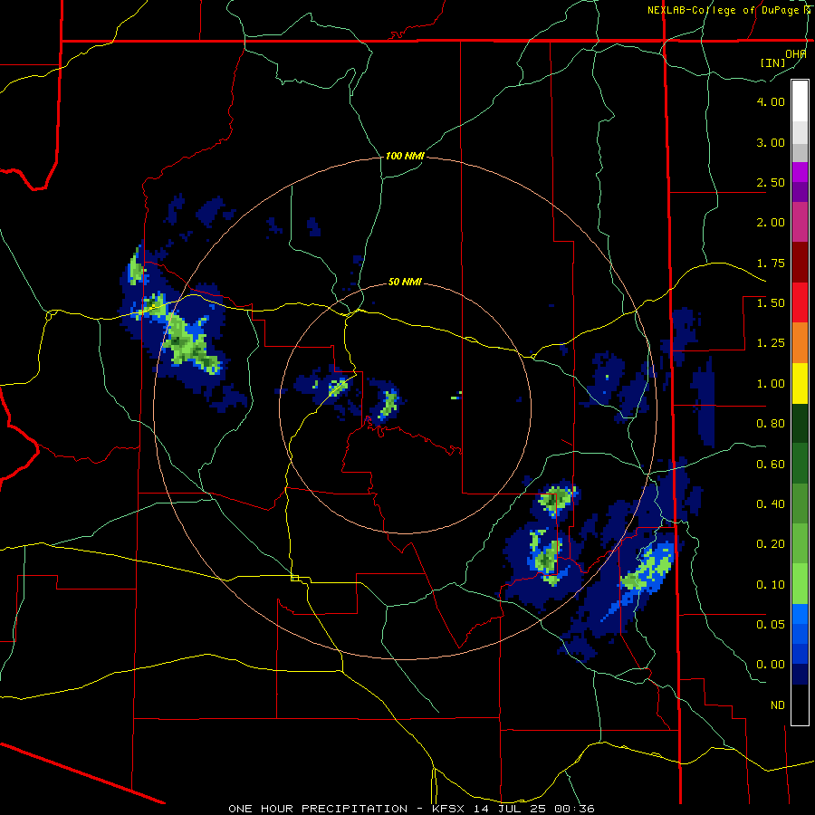The width and height of the screenshot is (815, 815).
Task: Click the 2.50 legend value
Action: tap(771, 182)
